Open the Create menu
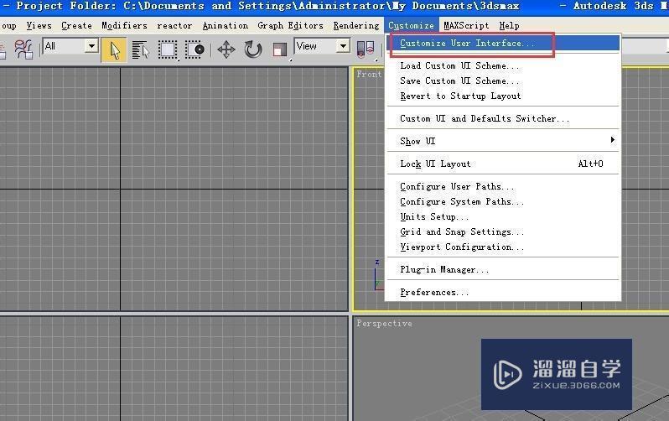This screenshot has height=421, width=669. (76, 26)
